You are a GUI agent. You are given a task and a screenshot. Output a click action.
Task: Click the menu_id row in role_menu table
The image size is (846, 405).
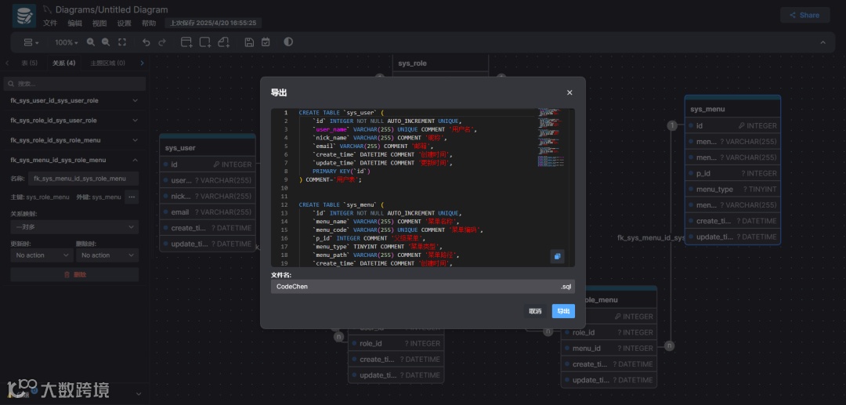point(609,349)
